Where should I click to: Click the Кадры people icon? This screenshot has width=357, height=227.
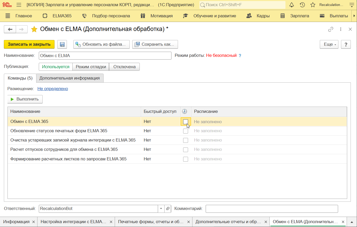pyautogui.click(x=249, y=16)
